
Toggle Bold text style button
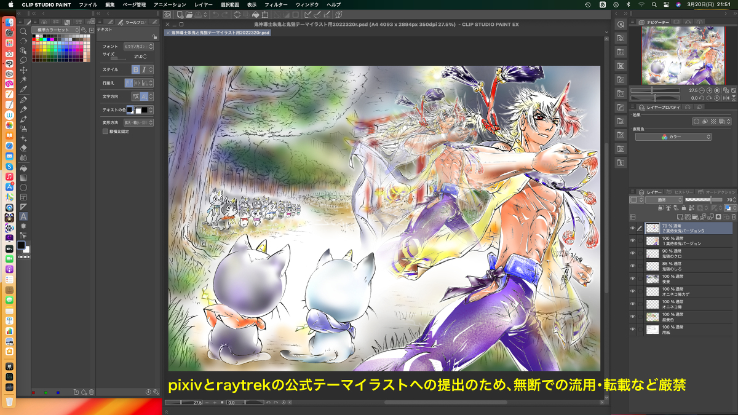click(136, 70)
